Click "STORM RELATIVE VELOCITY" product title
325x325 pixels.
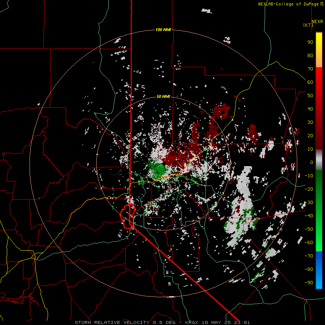[x=112, y=322]
